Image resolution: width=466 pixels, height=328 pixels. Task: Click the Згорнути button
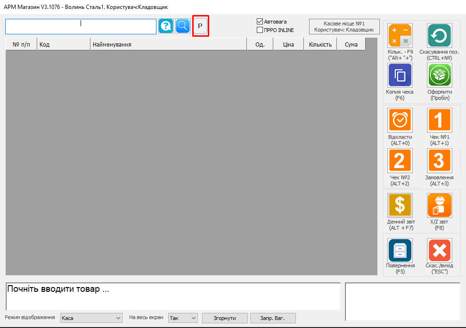coord(225,318)
